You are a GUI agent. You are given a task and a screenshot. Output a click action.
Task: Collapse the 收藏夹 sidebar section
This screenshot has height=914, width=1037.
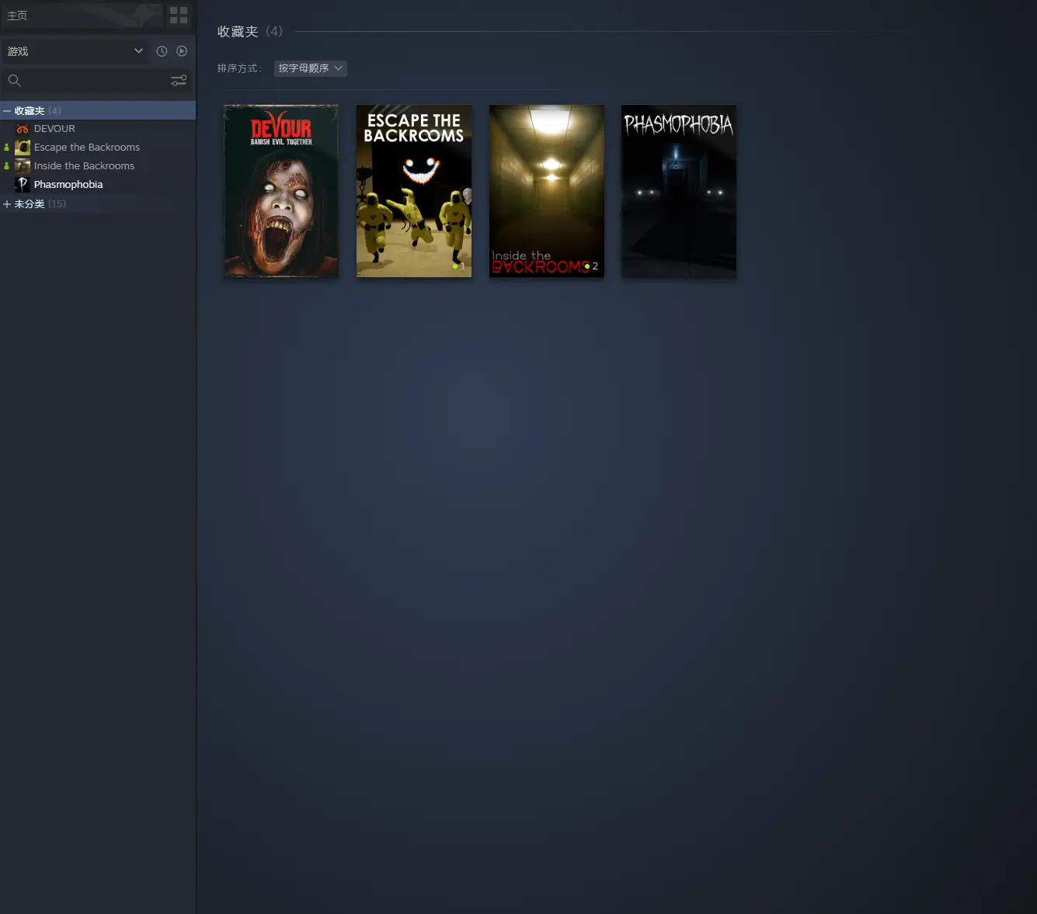[x=7, y=111]
